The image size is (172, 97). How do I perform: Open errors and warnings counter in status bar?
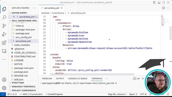[x=12, y=94]
